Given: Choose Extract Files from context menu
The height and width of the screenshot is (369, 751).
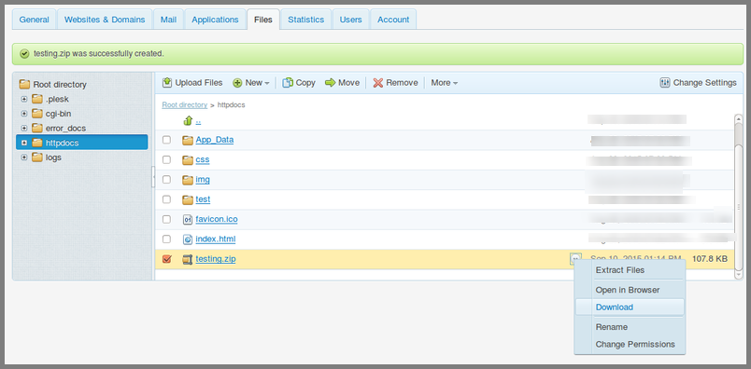Looking at the screenshot, I should (x=630, y=270).
